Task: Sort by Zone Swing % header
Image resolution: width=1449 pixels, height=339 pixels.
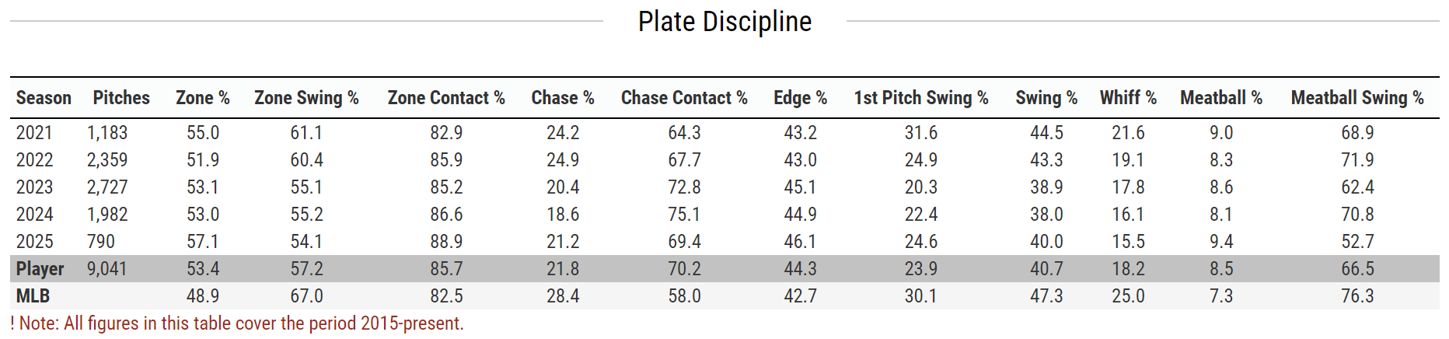Action: click(306, 98)
